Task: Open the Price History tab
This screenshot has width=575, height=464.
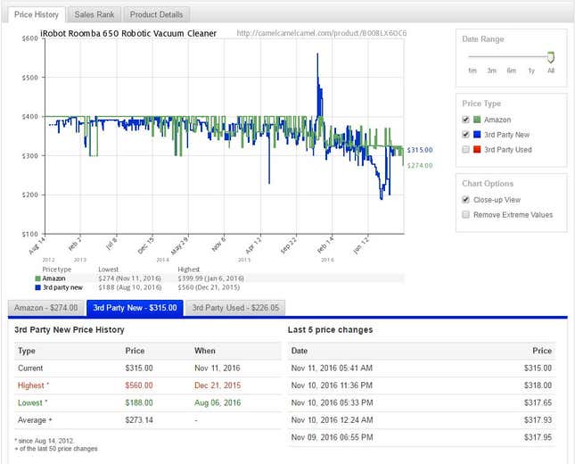Action: tap(37, 14)
